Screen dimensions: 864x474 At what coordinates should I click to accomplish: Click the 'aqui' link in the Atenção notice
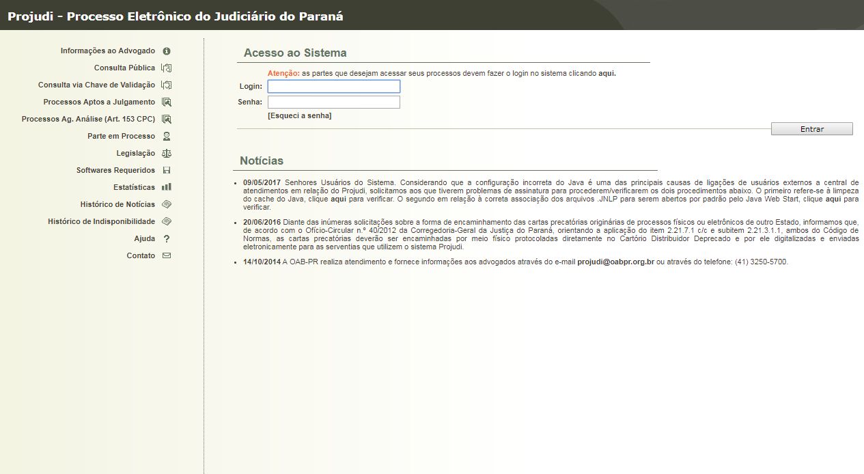(607, 73)
